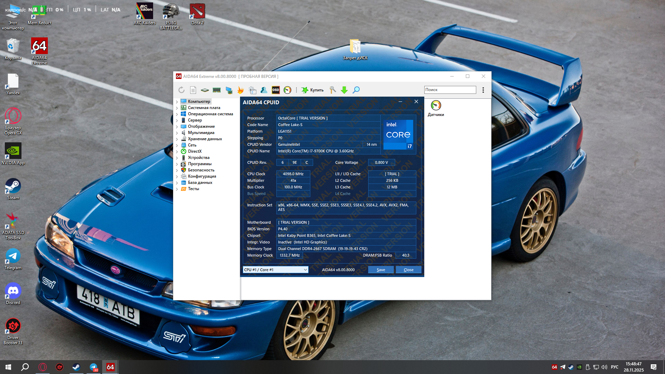Open Steam from the taskbar
The image size is (665, 374).
point(76,367)
